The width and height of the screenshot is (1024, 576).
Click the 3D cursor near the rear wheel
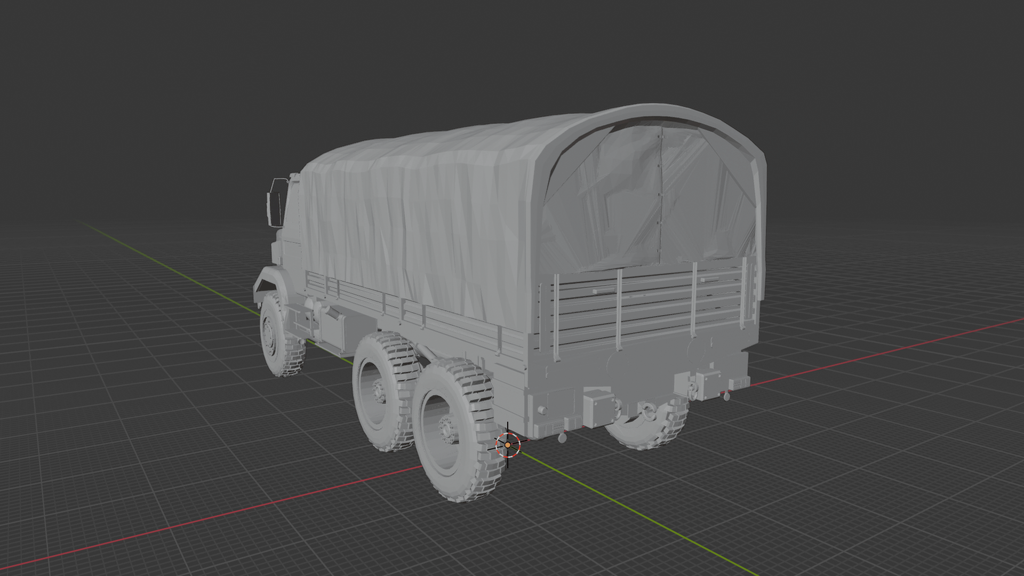508,444
